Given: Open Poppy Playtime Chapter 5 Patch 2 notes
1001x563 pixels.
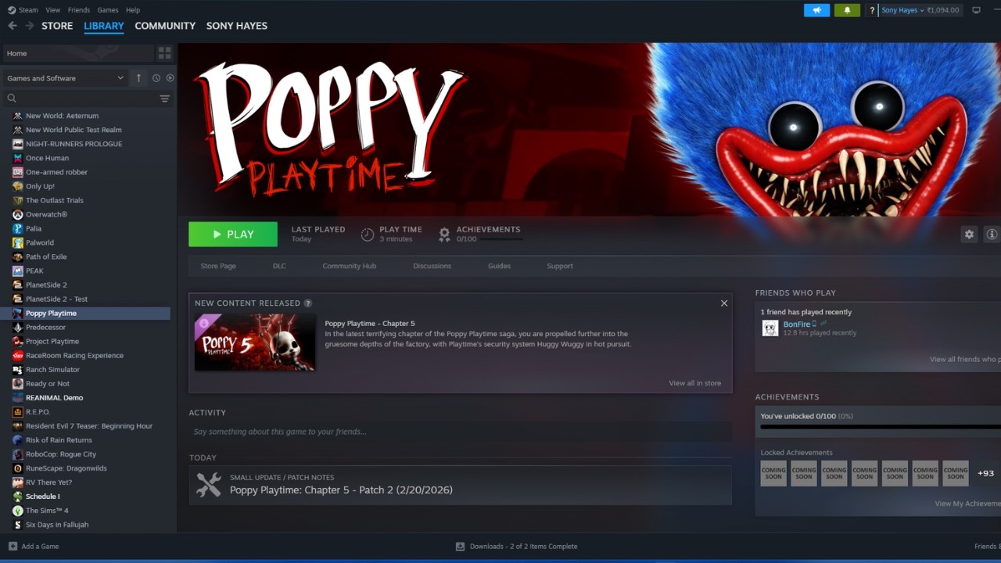Looking at the screenshot, I should tap(341, 490).
